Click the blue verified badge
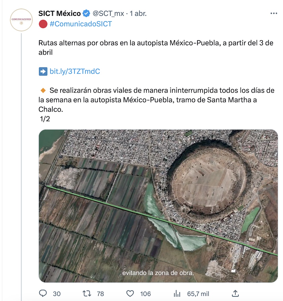The image size is (283, 301). tap(86, 13)
